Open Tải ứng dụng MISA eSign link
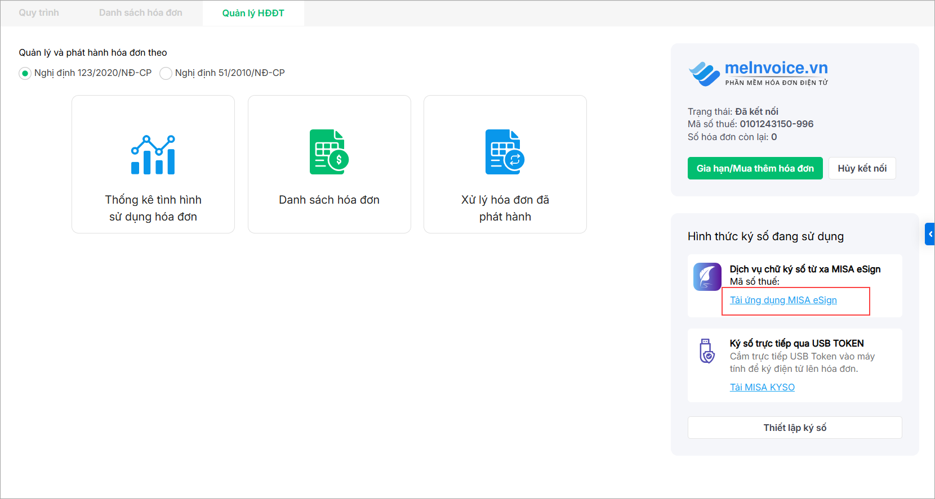 click(x=783, y=300)
